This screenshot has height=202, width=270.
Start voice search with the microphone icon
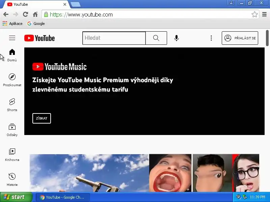click(176, 38)
